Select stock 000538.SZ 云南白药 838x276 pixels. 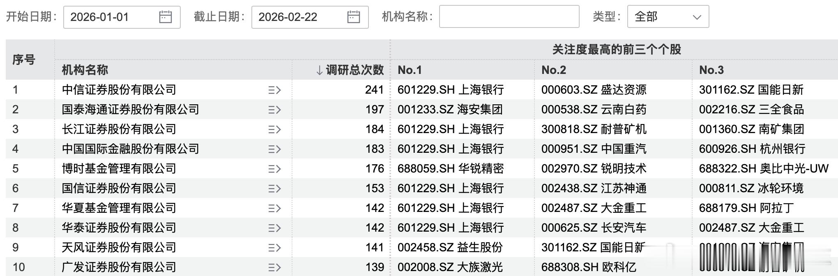594,110
